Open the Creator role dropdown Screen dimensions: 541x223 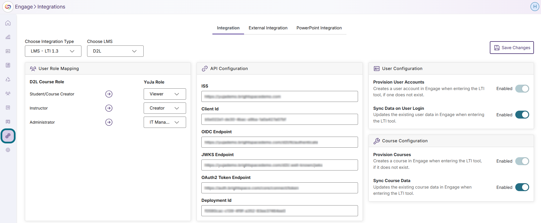pos(165,108)
